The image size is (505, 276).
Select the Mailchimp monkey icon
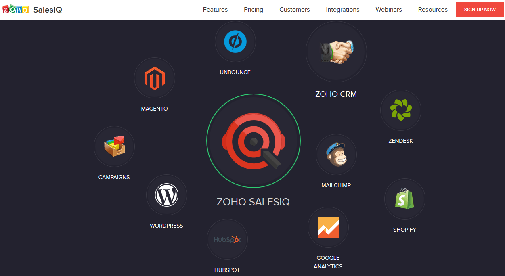336,155
